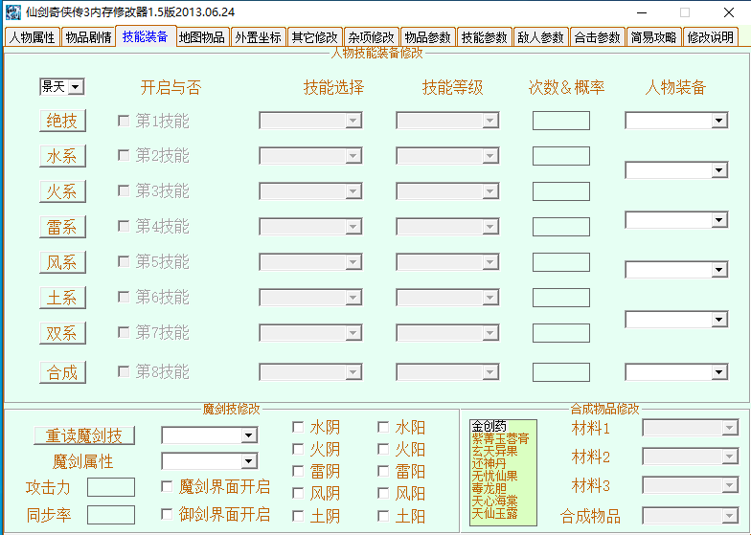Viewport: 751px width, 535px height.
Task: Check the 水阴 checkbox
Action: [x=298, y=427]
